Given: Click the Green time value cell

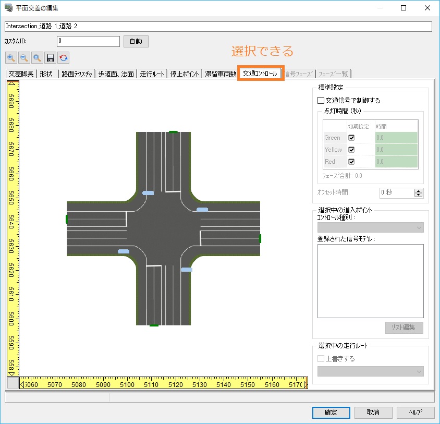Looking at the screenshot, I should click(x=396, y=138).
